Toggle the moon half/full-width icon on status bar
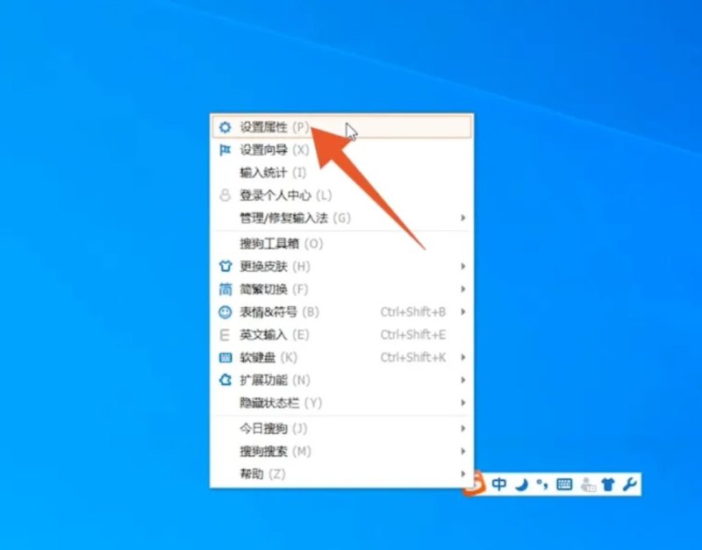 click(x=521, y=484)
